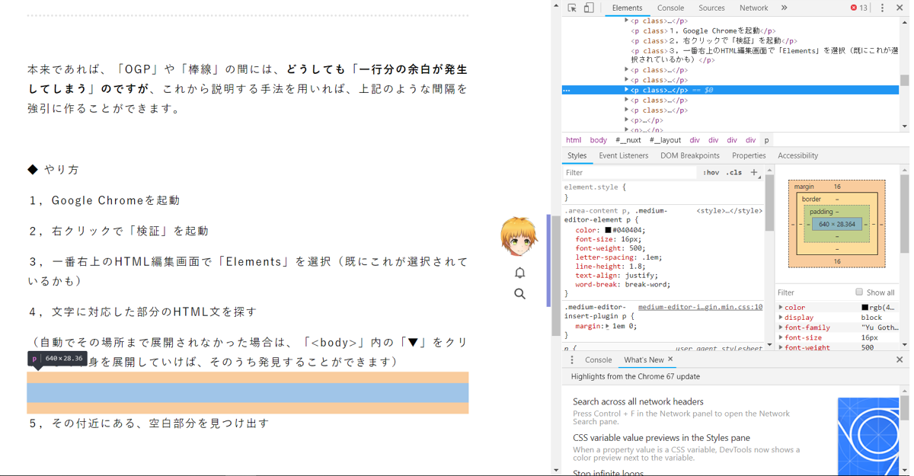Show more DevTools tabs with chevron

tap(784, 8)
